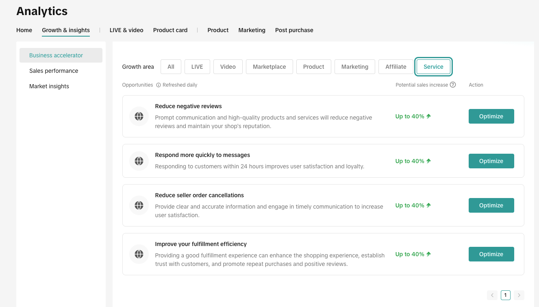This screenshot has height=307, width=539.
Task: Select the All growth area filter
Action: (x=171, y=67)
